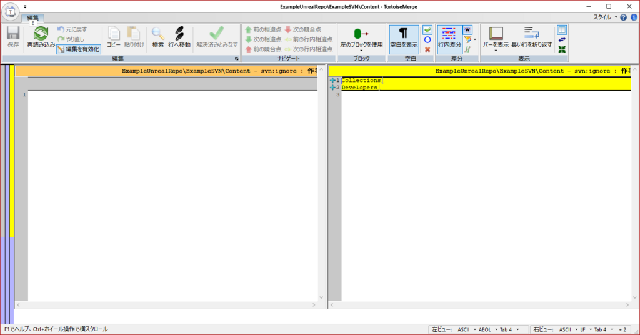Open 編集 group dialog launcher
This screenshot has height=335, width=640.
[236, 59]
